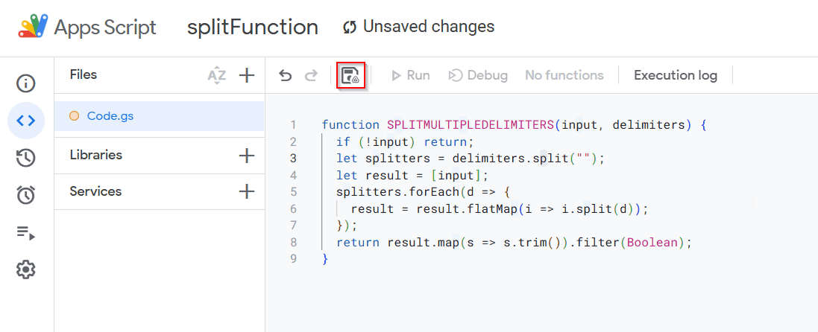
Task: Open Project History from the sidebar
Action: [26, 158]
